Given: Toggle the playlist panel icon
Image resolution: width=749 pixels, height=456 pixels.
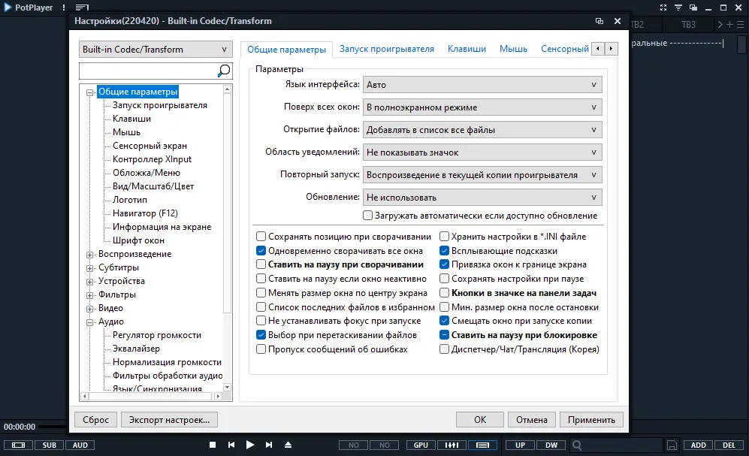Looking at the screenshot, I should point(482,445).
